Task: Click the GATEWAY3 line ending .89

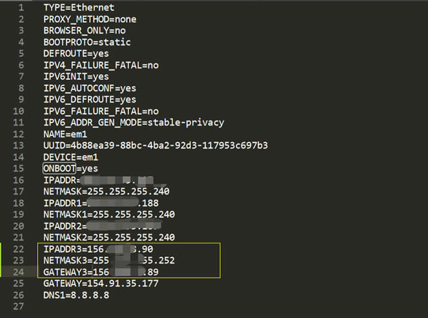Action: [101, 272]
